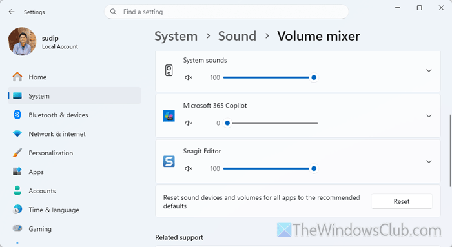The height and width of the screenshot is (247, 452).
Task: Click the Snagit Editor volume value 100
Action: pyautogui.click(x=215, y=169)
